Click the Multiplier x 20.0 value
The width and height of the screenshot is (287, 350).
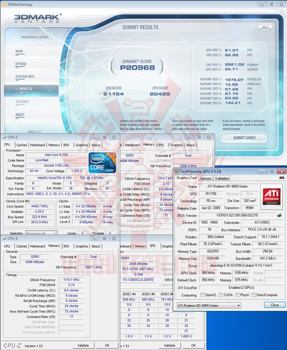click(39, 212)
